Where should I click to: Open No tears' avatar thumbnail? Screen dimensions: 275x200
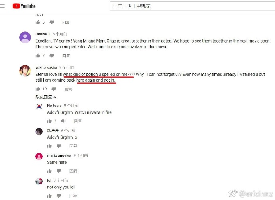pos(39,106)
